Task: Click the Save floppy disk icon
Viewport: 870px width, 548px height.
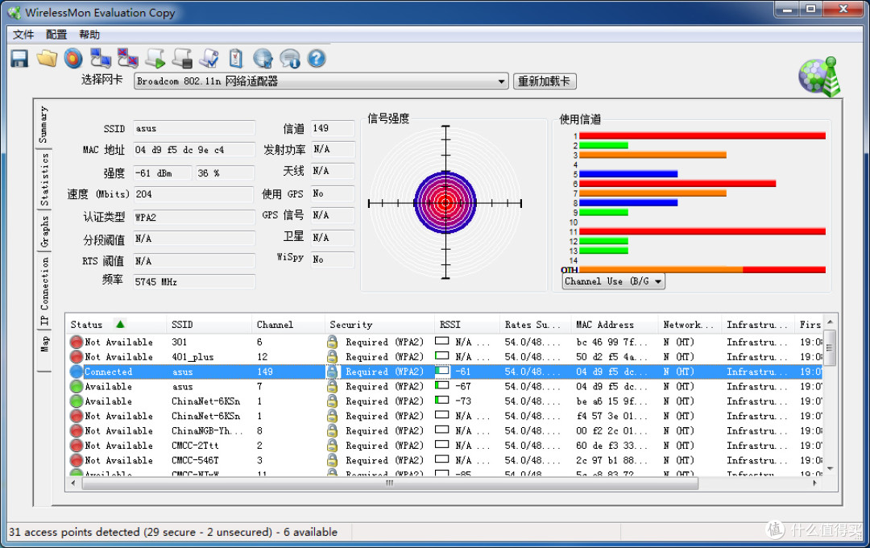Action: (19, 58)
